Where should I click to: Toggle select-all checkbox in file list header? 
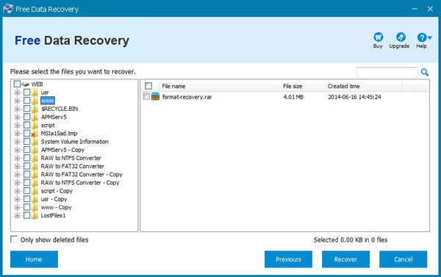point(148,86)
